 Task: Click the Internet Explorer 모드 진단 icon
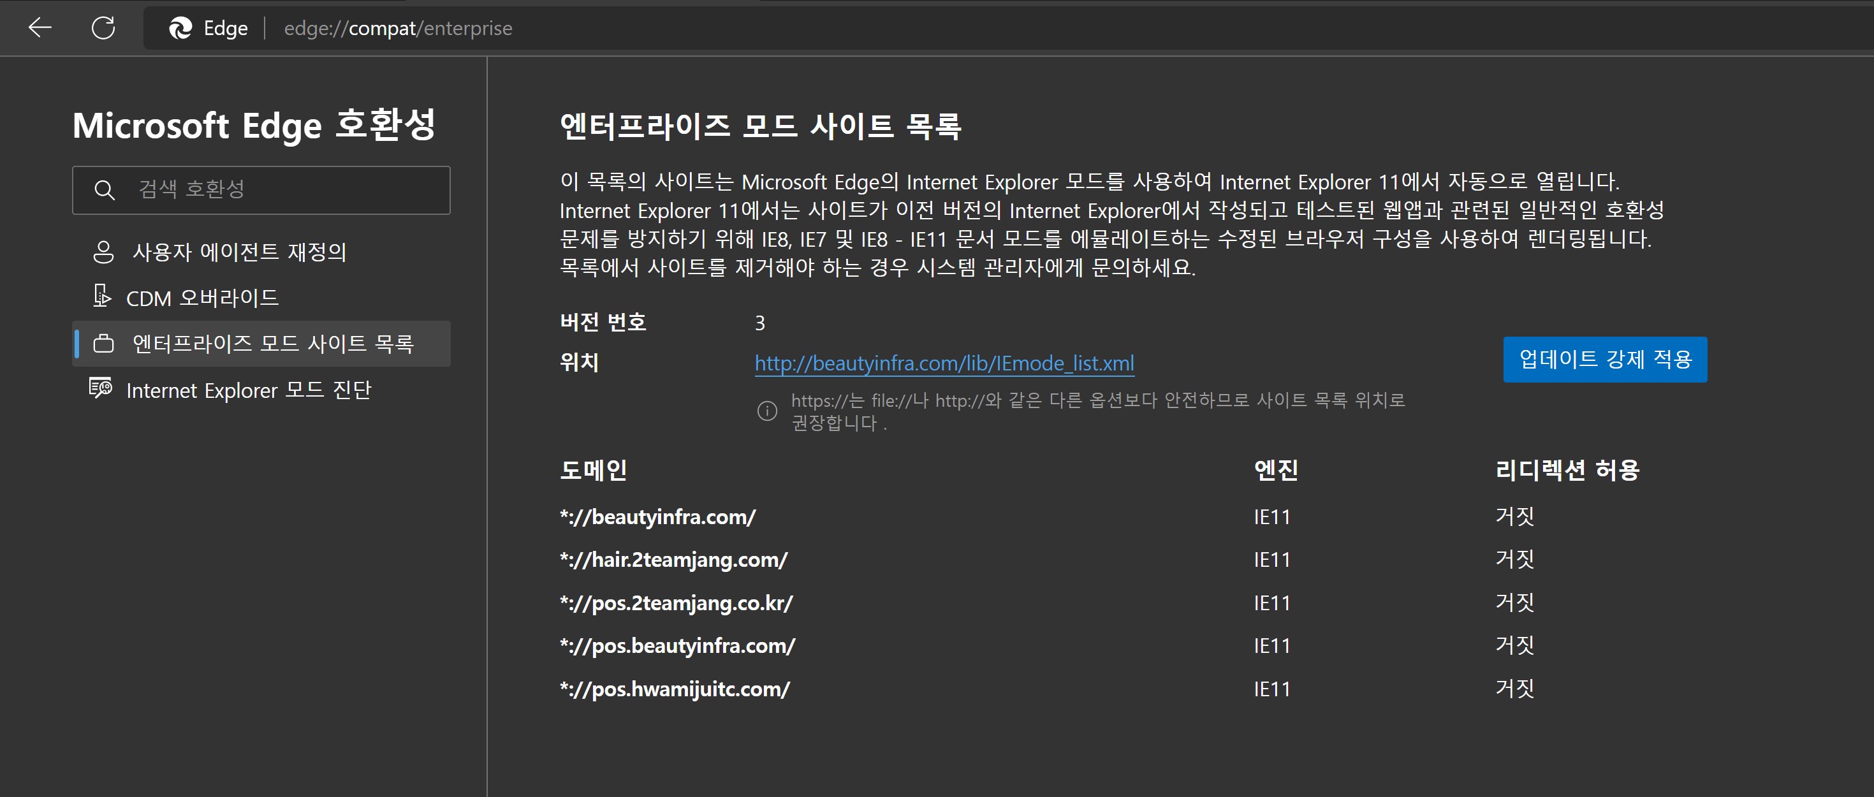[100, 388]
